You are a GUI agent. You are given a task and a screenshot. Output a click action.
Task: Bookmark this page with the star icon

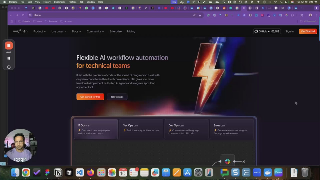tap(200, 15)
